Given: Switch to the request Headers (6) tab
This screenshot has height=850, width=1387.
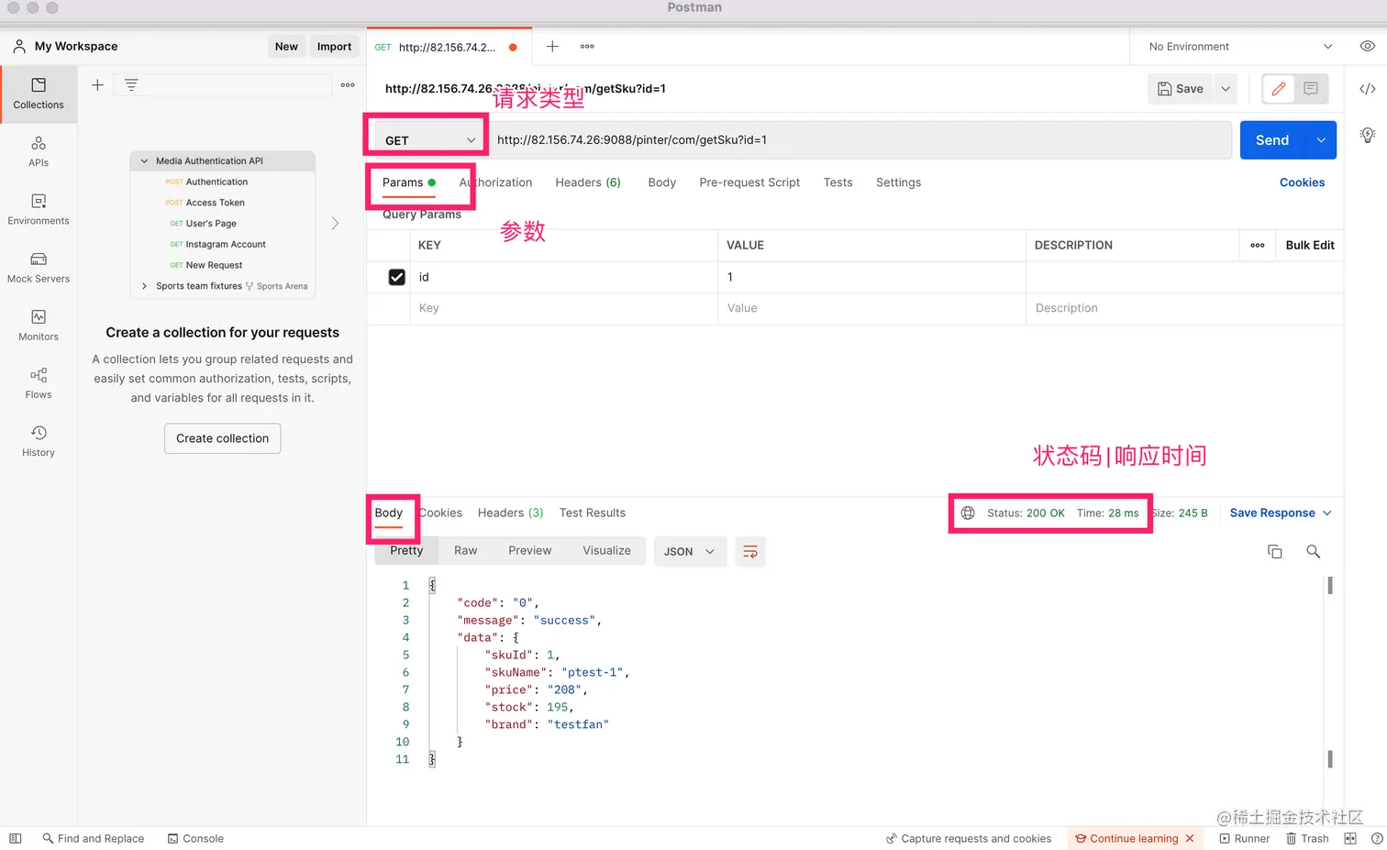Looking at the screenshot, I should pos(588,182).
